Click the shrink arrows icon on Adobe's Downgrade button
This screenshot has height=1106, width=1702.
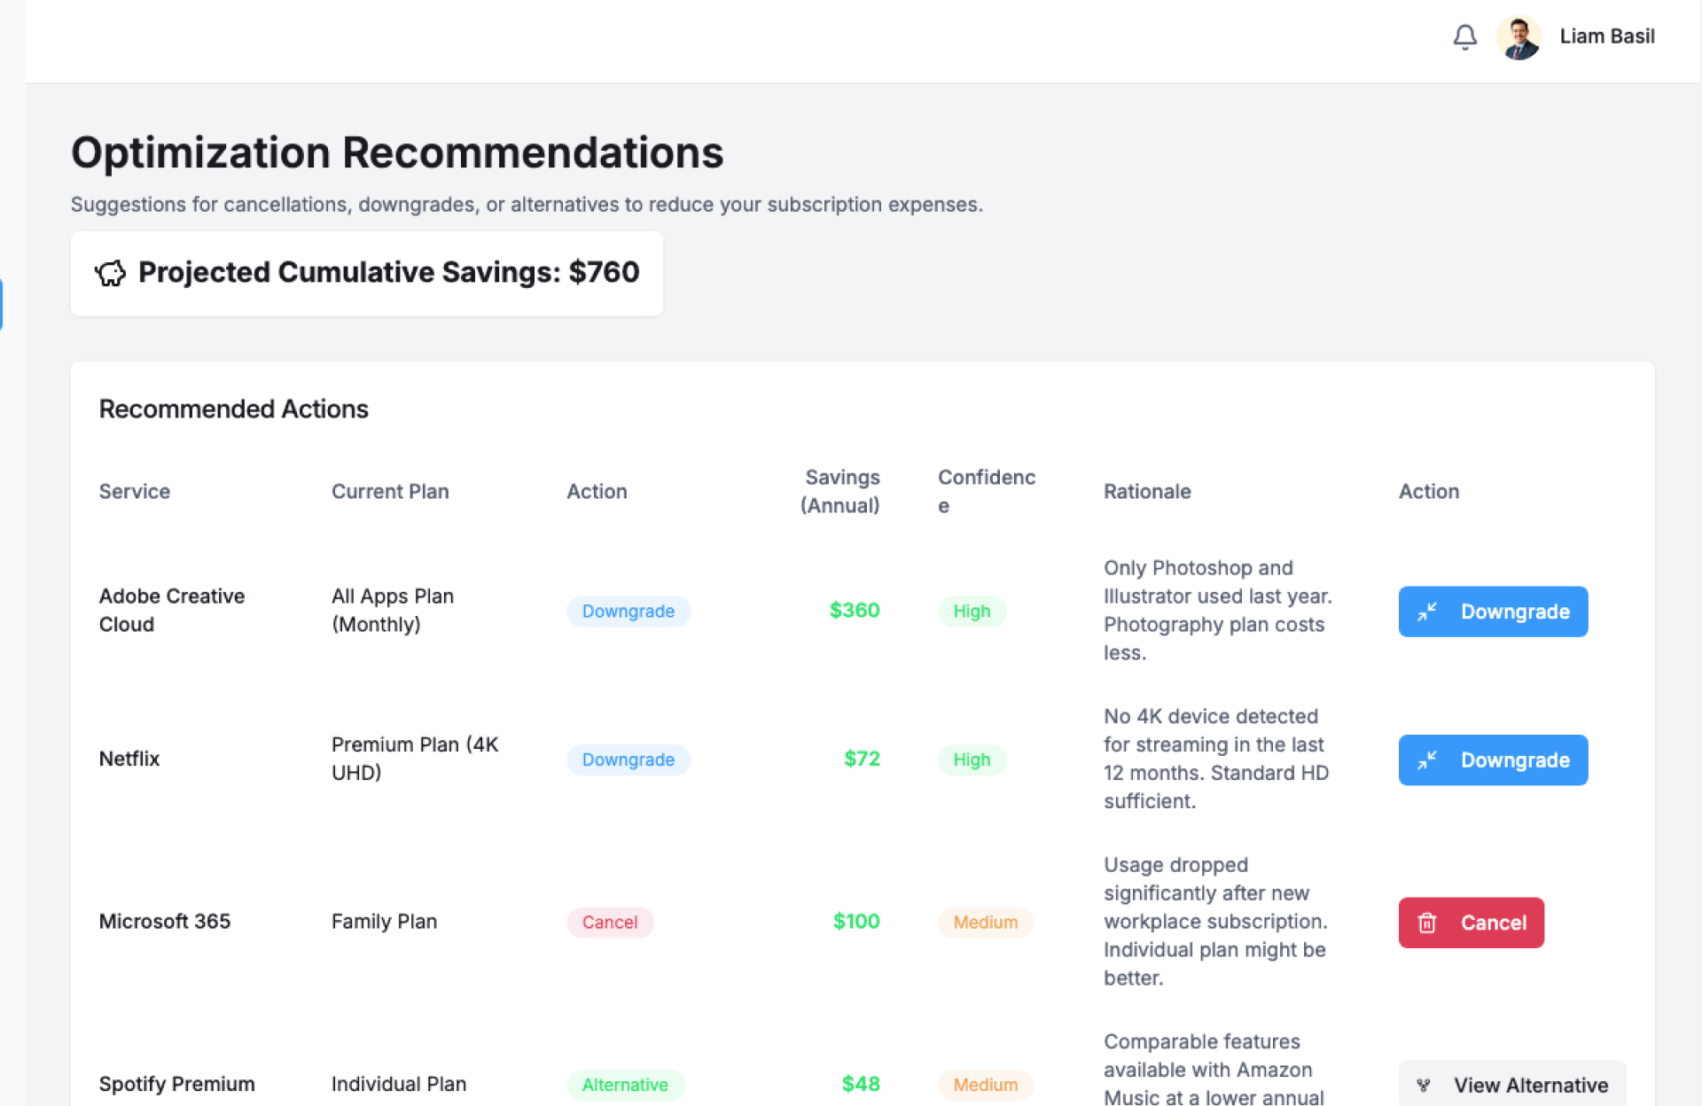[x=1427, y=611]
